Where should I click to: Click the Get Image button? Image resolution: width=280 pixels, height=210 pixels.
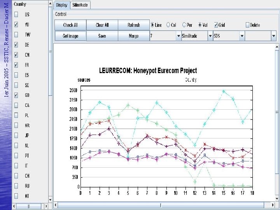[70, 36]
